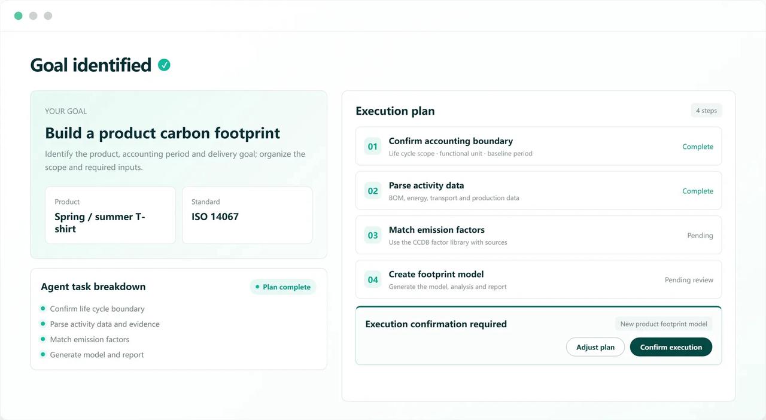This screenshot has height=420, width=766.
Task: Click the Agent task breakdown heading
Action: point(93,287)
